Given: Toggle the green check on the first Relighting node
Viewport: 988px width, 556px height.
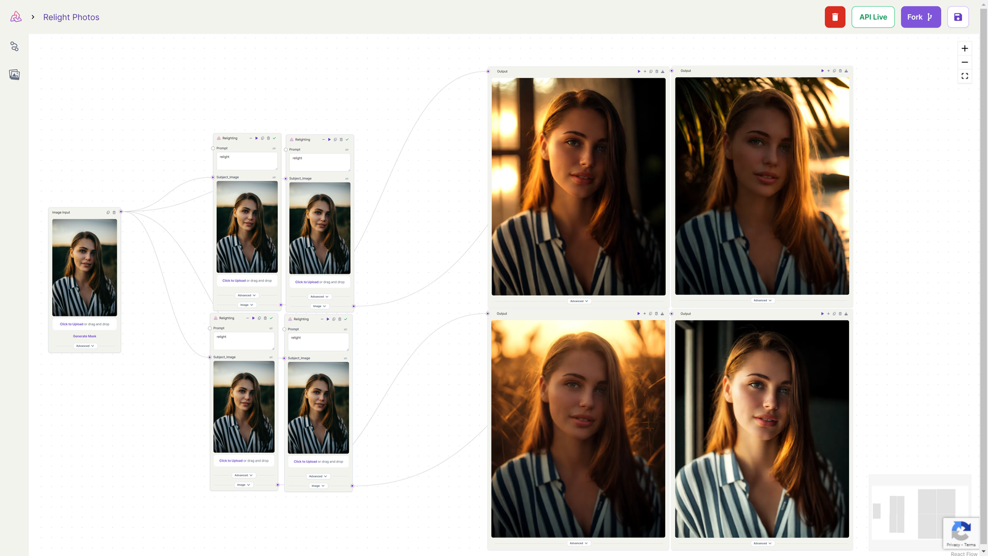Looking at the screenshot, I should click(x=274, y=138).
